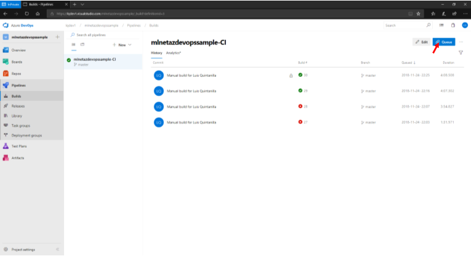The width and height of the screenshot is (471, 256).
Task: Open the New pipeline dropdown
Action: 122,45
